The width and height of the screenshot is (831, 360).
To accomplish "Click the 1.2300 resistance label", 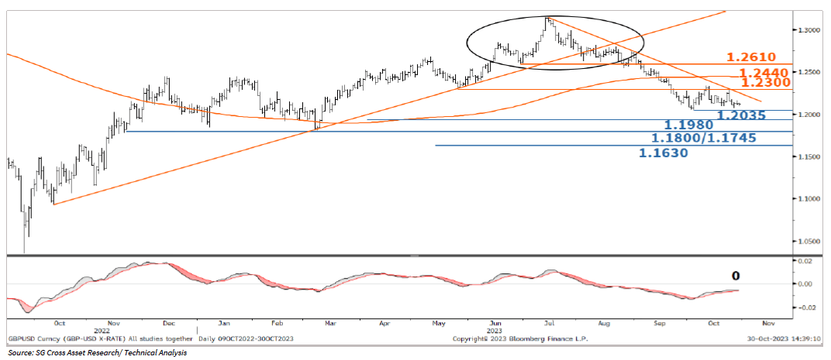I will pyautogui.click(x=764, y=82).
